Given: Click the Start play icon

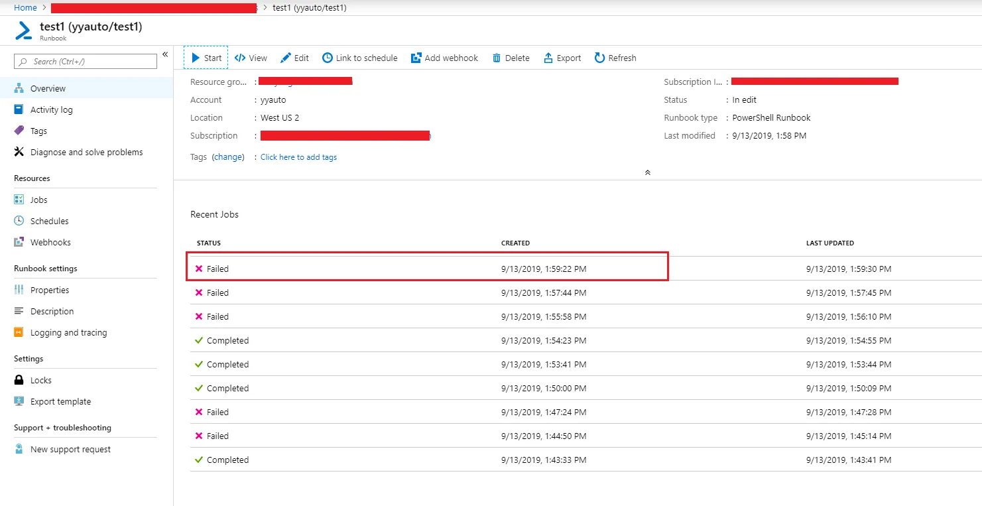Looking at the screenshot, I should pos(196,58).
